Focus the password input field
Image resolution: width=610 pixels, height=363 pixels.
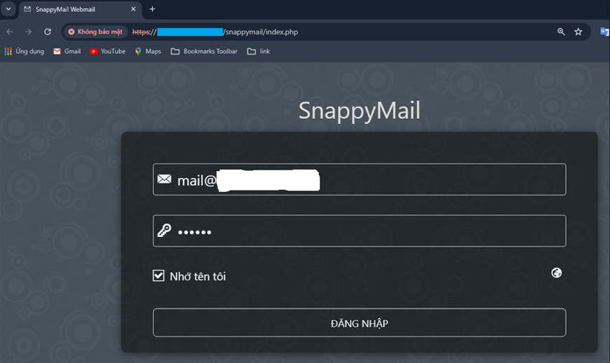[x=359, y=231]
